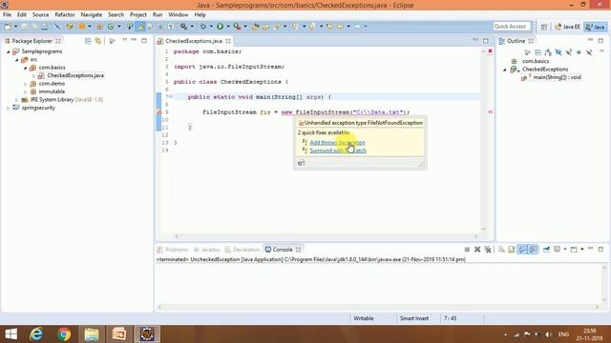
Task: Switch to the Javadoc tab
Action: click(207, 250)
